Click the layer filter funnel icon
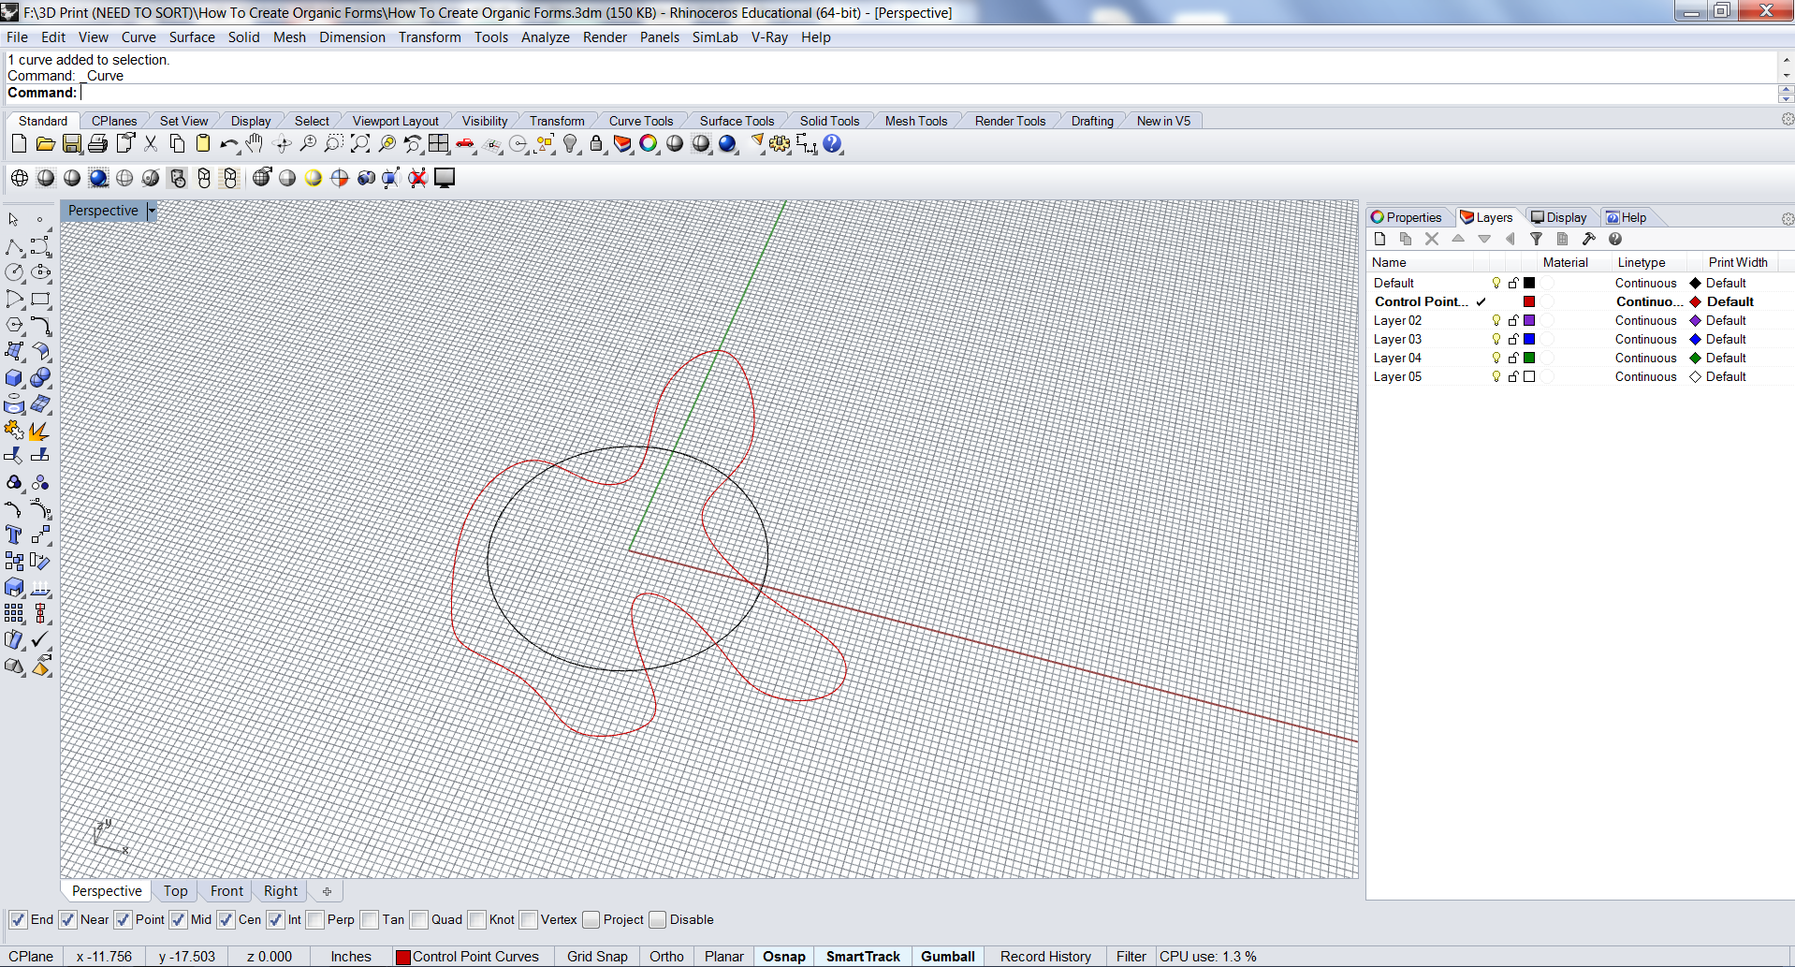Image resolution: width=1795 pixels, height=967 pixels. click(1537, 239)
